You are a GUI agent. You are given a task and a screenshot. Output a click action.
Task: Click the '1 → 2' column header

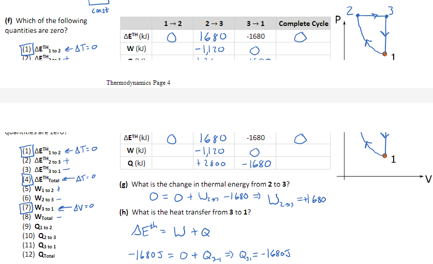(x=173, y=24)
